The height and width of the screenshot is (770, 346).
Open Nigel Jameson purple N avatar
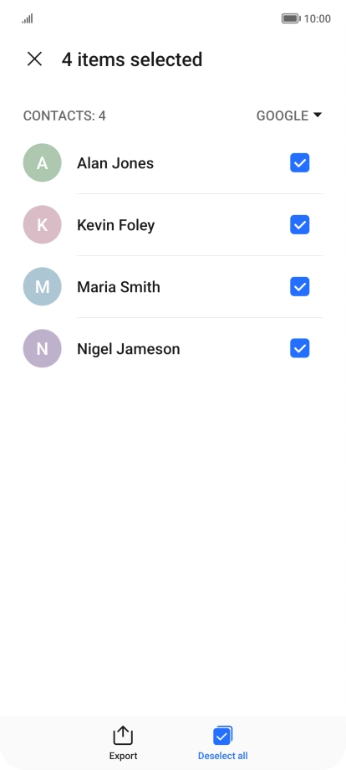(42, 348)
